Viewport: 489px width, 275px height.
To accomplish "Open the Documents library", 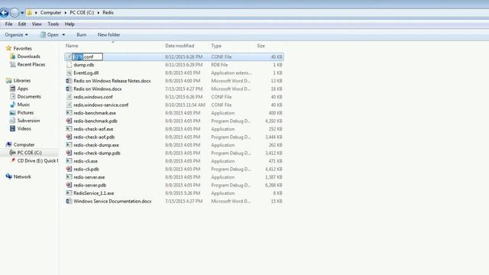I will [x=29, y=97].
